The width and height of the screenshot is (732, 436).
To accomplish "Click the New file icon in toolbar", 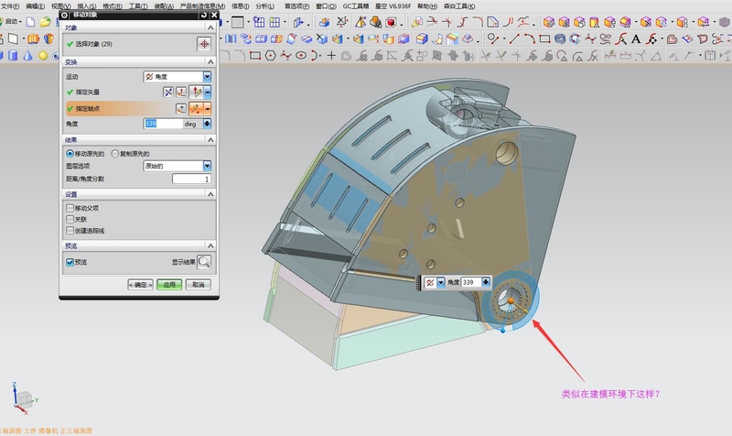I will (x=30, y=21).
